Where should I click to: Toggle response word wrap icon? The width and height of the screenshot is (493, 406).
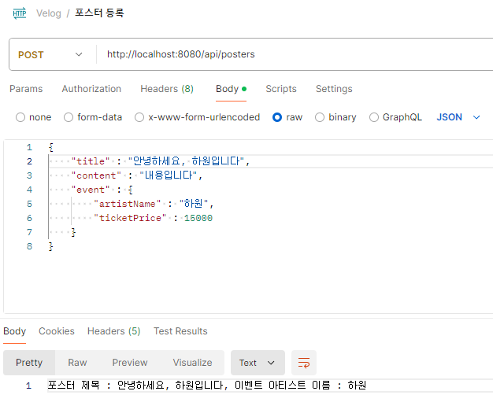coord(304,363)
